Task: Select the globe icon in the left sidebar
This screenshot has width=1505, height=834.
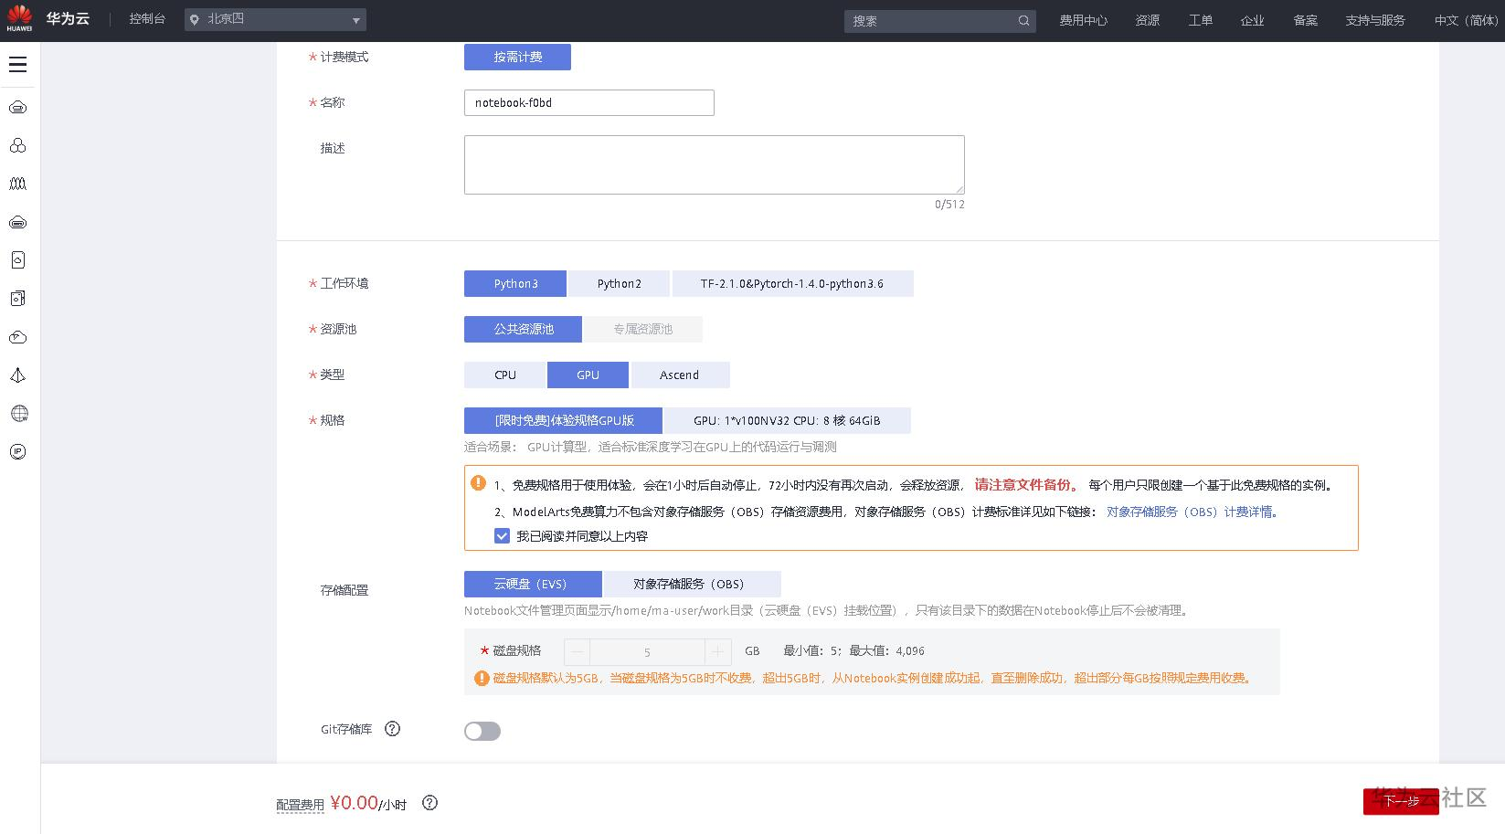Action: pyautogui.click(x=18, y=413)
